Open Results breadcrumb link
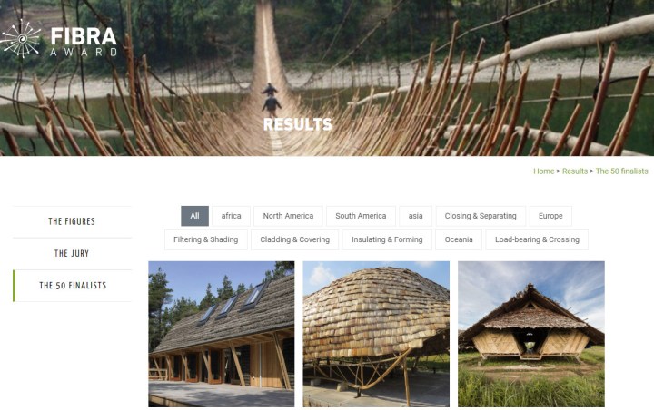654x410 pixels. tap(575, 171)
